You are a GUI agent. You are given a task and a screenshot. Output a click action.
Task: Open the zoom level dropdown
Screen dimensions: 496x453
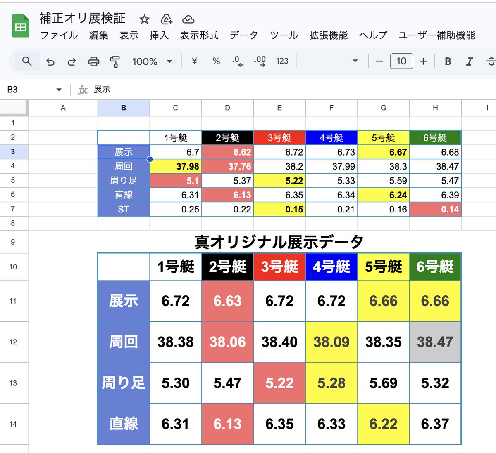coord(151,61)
